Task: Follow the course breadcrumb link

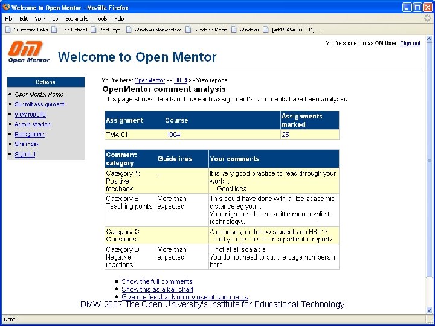Action: point(181,80)
